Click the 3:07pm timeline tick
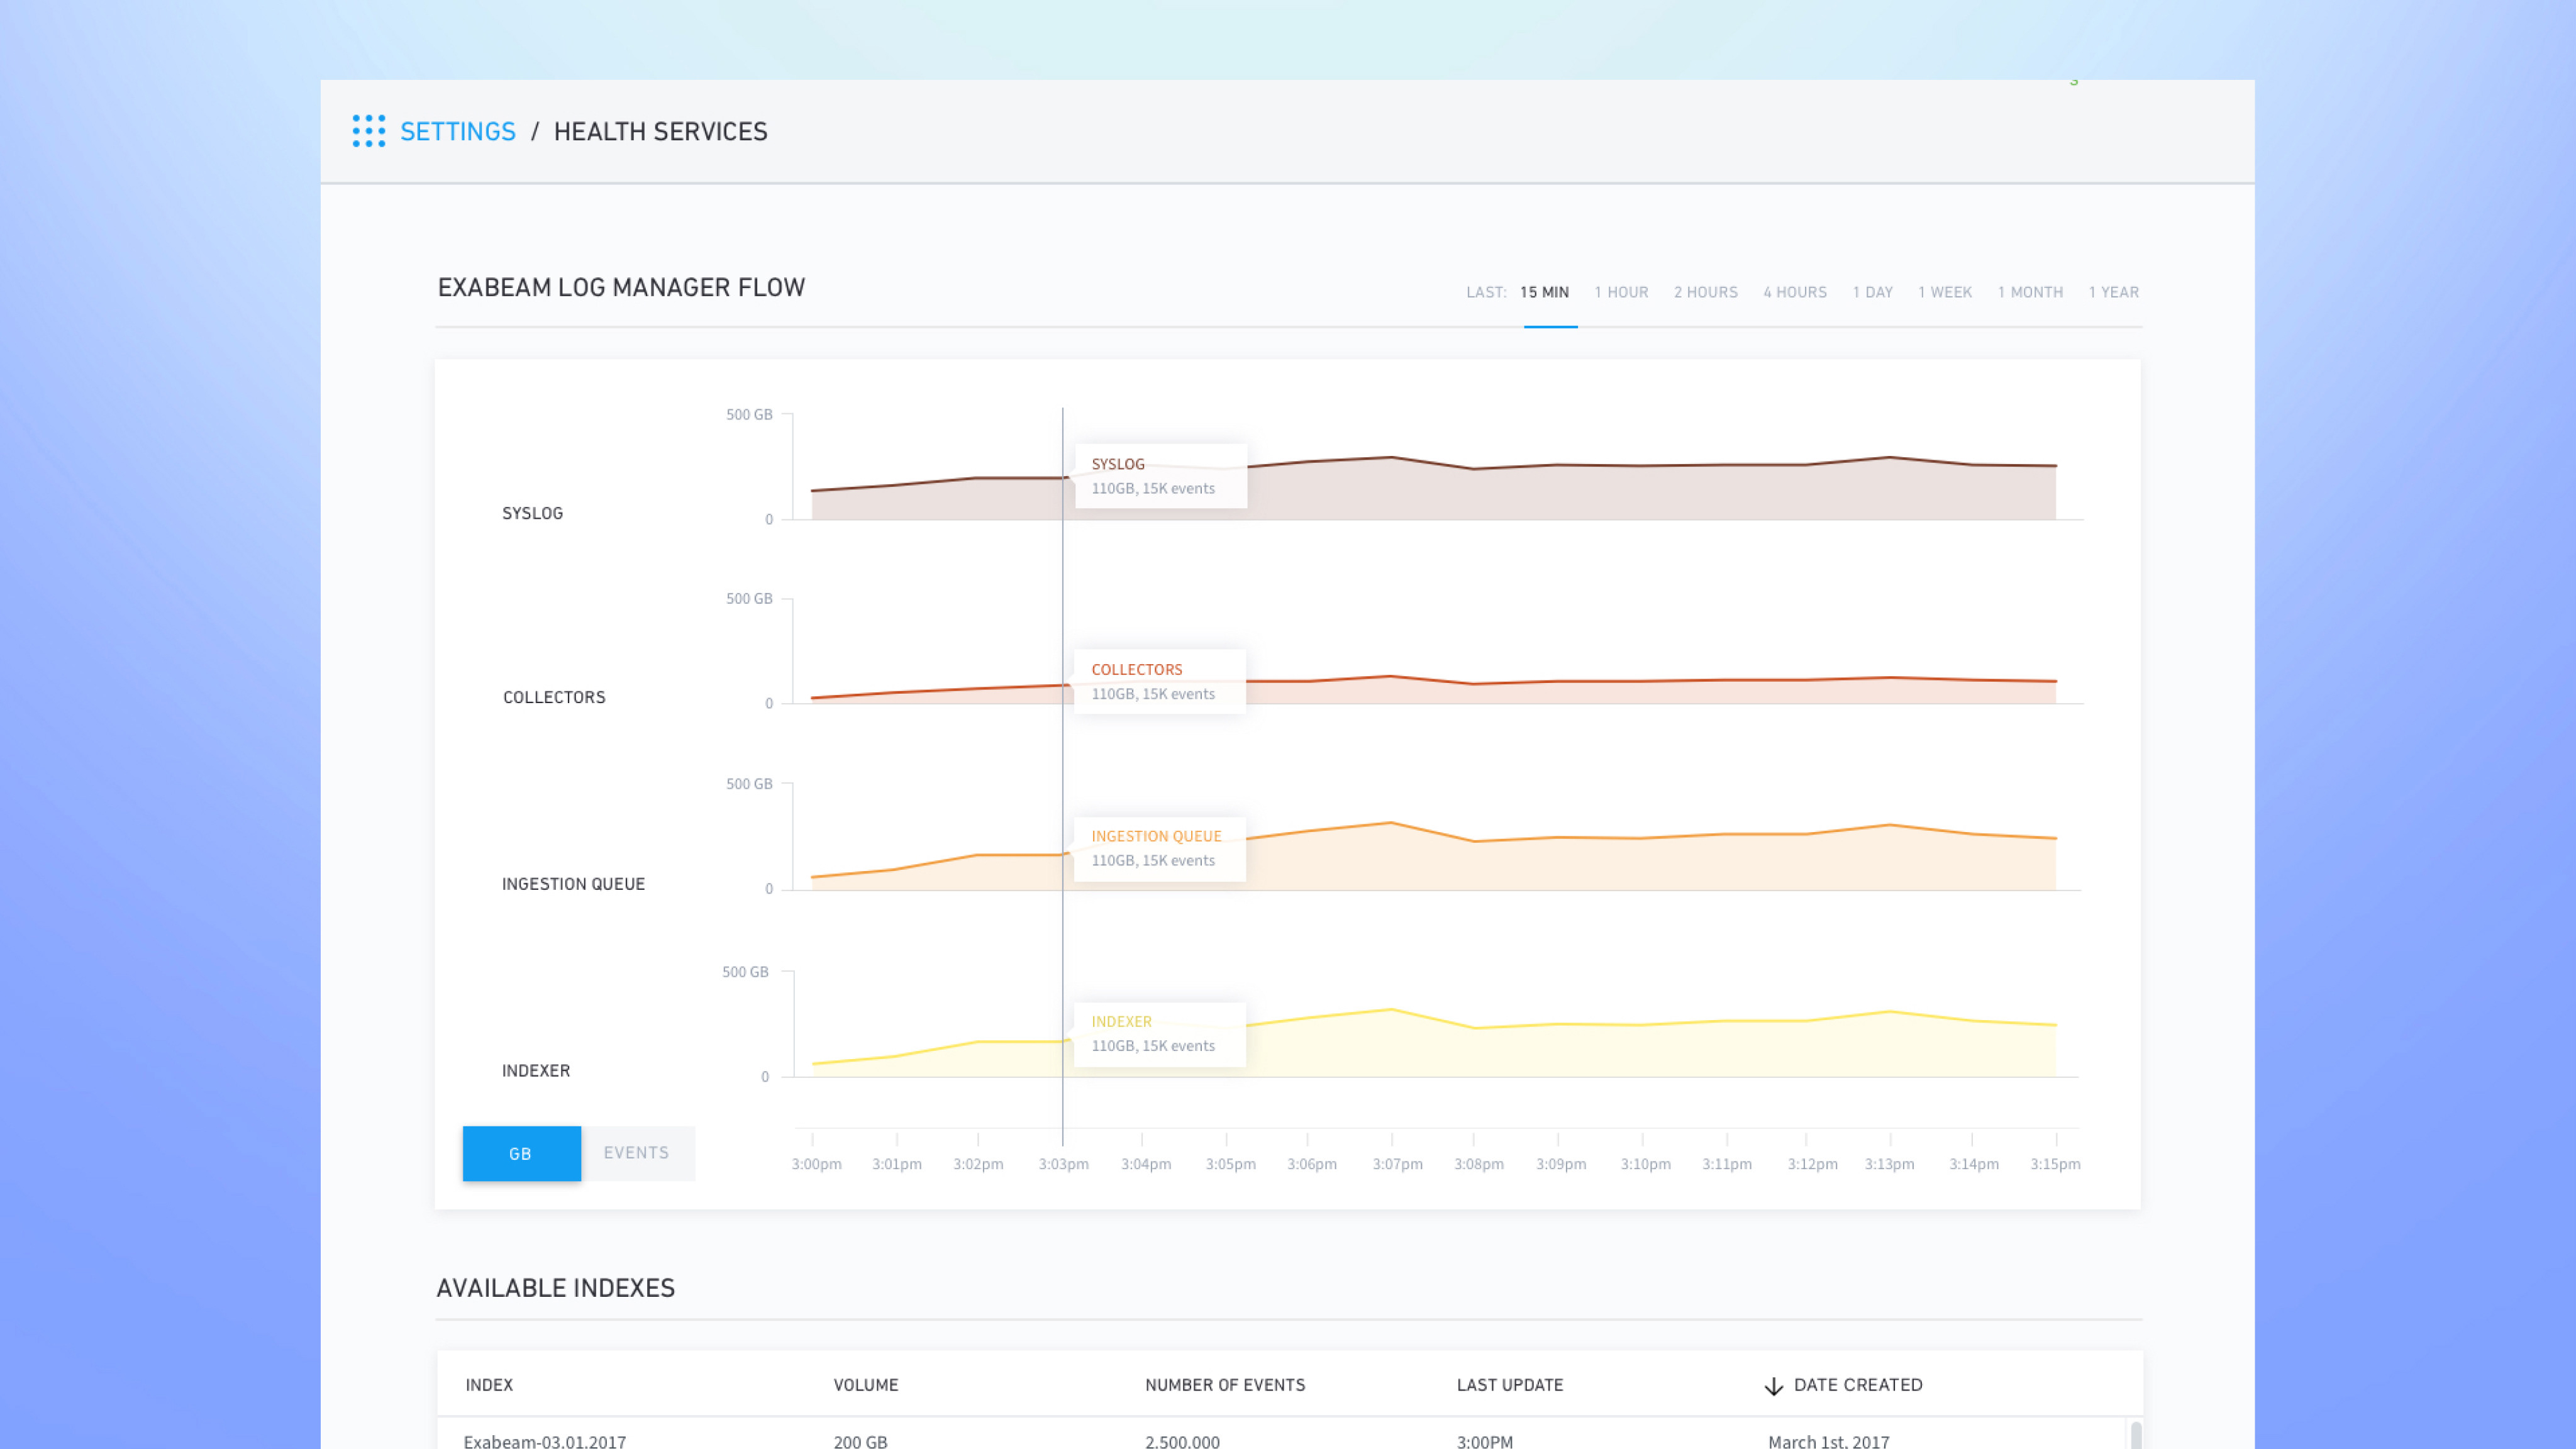Image resolution: width=2576 pixels, height=1449 pixels. click(x=1396, y=1164)
